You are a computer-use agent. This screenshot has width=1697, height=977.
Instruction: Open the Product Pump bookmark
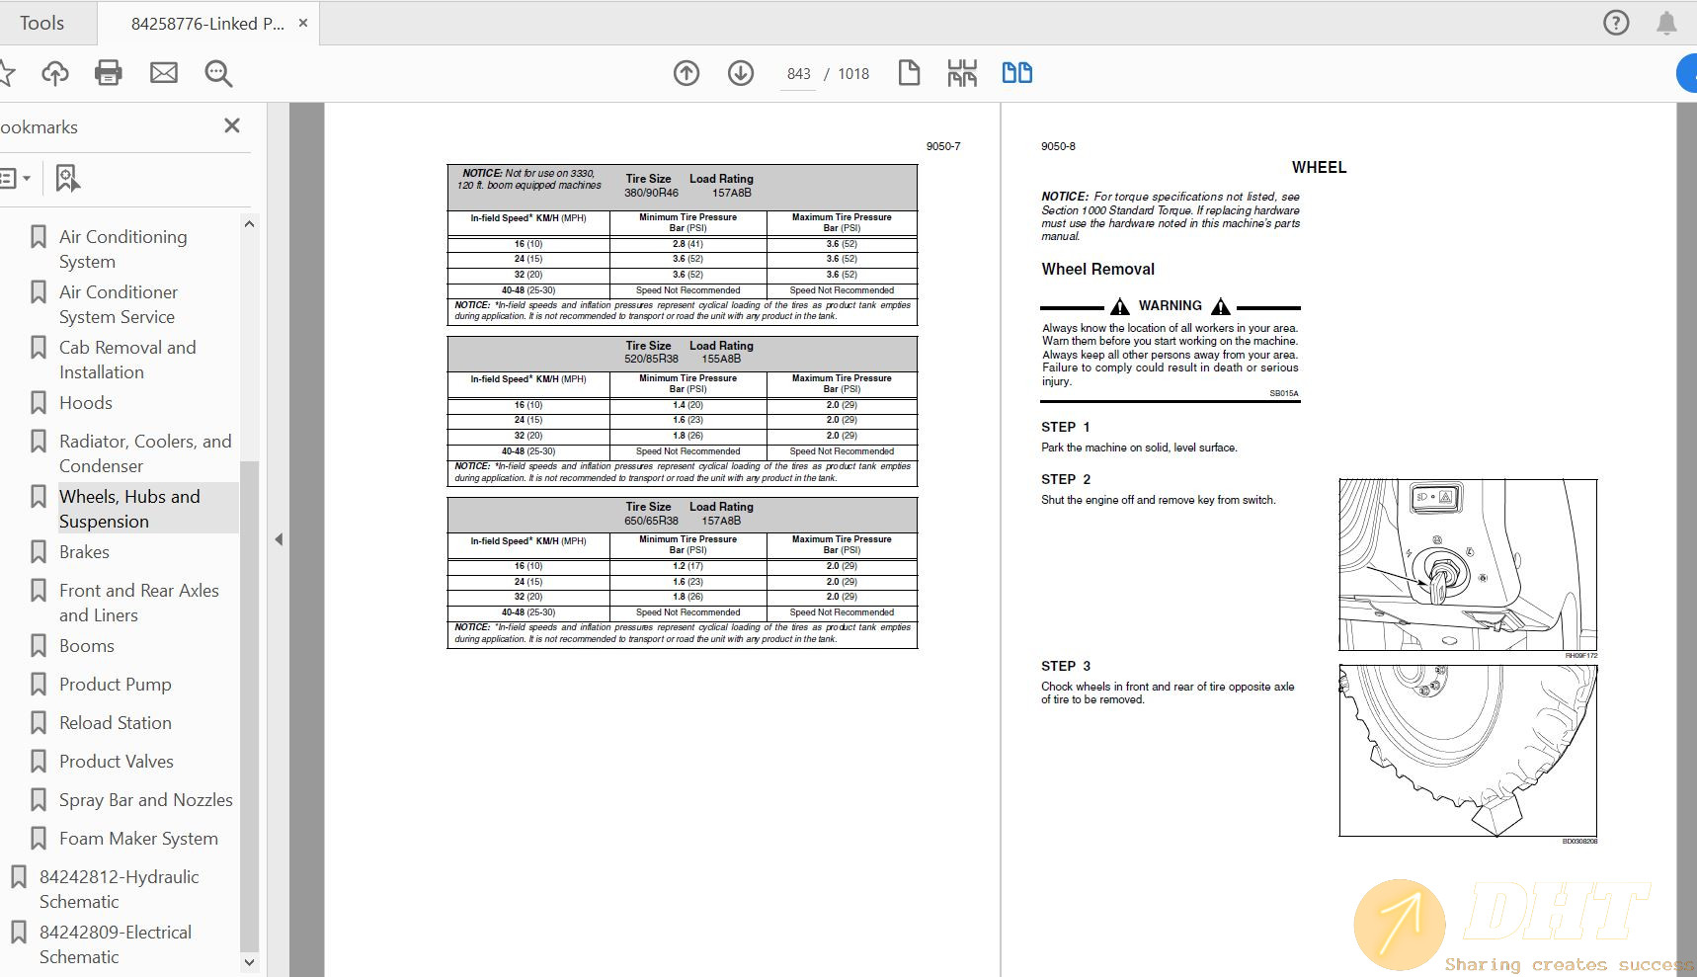click(116, 685)
